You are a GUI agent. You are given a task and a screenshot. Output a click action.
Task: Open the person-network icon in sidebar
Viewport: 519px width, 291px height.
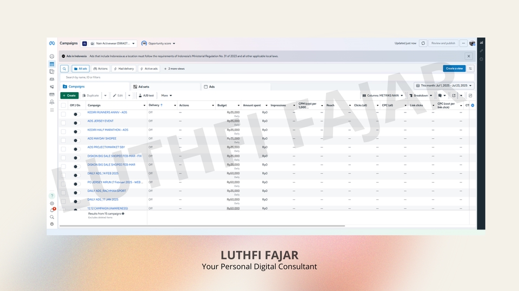(52, 102)
